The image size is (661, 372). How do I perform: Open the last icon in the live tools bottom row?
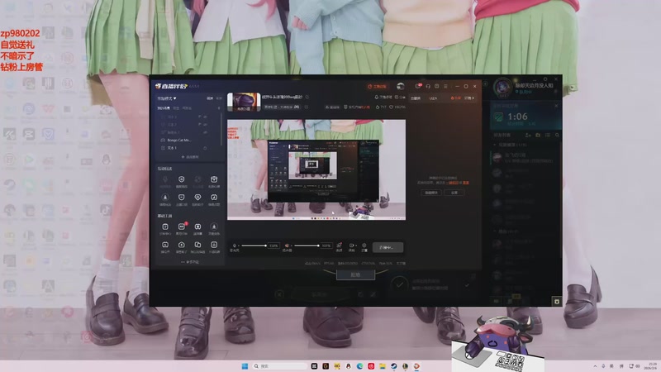pos(214,246)
